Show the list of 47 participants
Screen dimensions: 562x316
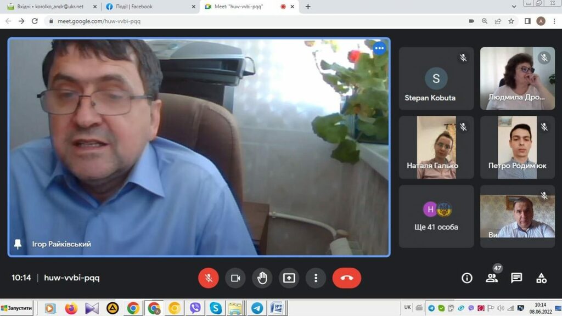pyautogui.click(x=492, y=278)
